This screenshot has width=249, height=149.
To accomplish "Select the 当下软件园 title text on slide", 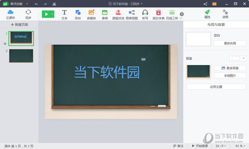I will (x=107, y=72).
